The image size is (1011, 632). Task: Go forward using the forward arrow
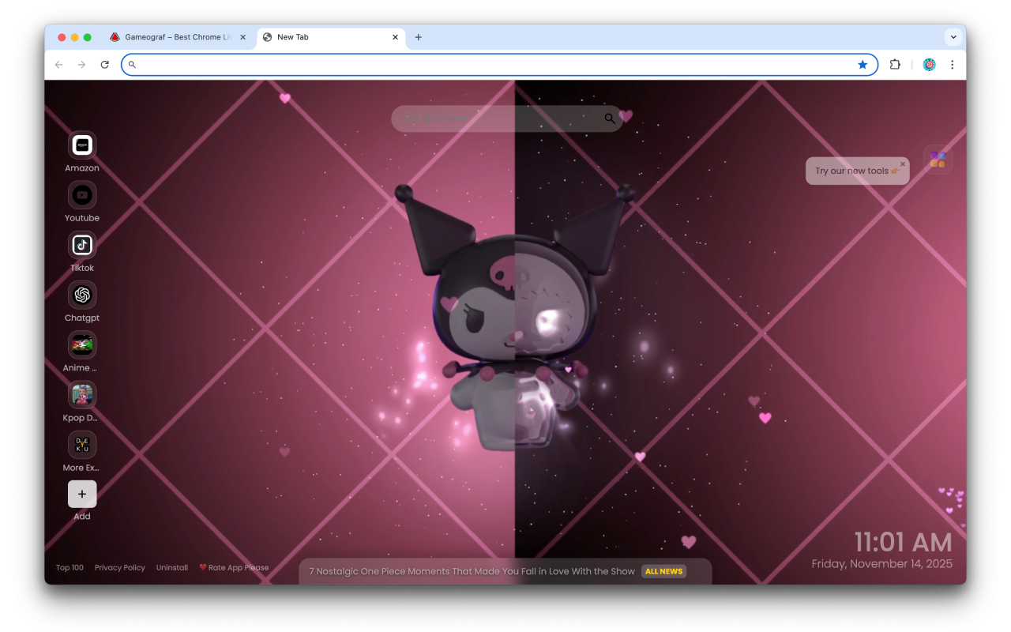click(x=81, y=65)
